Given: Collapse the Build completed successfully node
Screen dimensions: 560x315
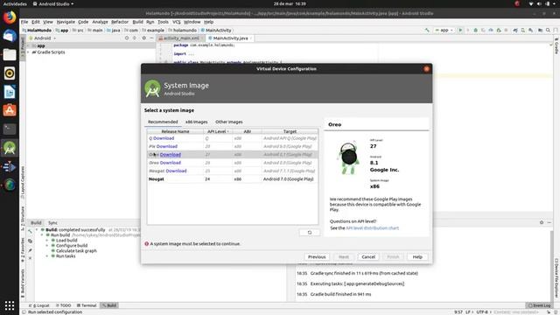Looking at the screenshot, I should (x=37, y=230).
